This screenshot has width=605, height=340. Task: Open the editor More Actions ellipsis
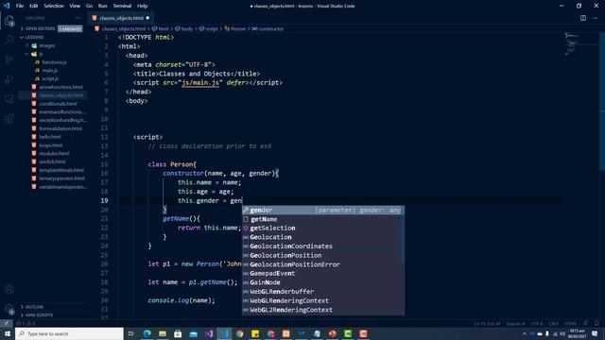tap(595, 18)
